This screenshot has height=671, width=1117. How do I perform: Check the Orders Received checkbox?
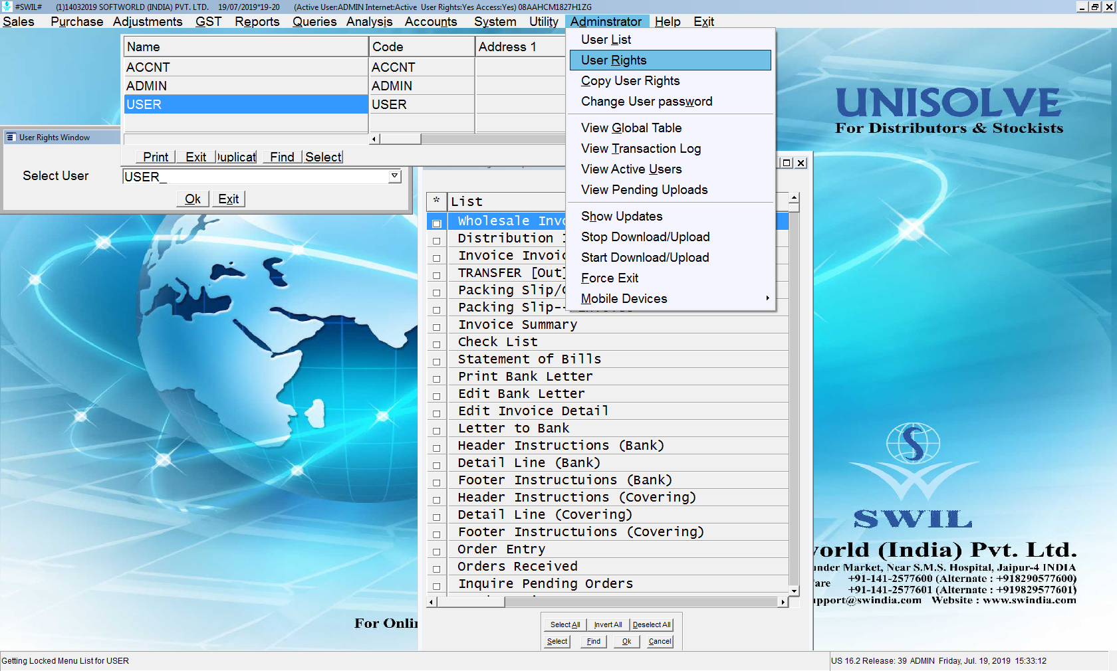coord(437,569)
